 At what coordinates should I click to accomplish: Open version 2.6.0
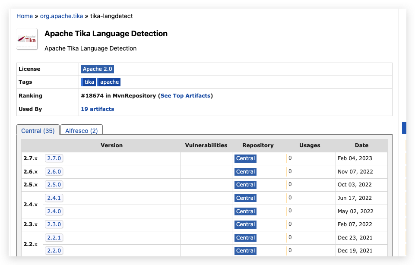(x=54, y=172)
